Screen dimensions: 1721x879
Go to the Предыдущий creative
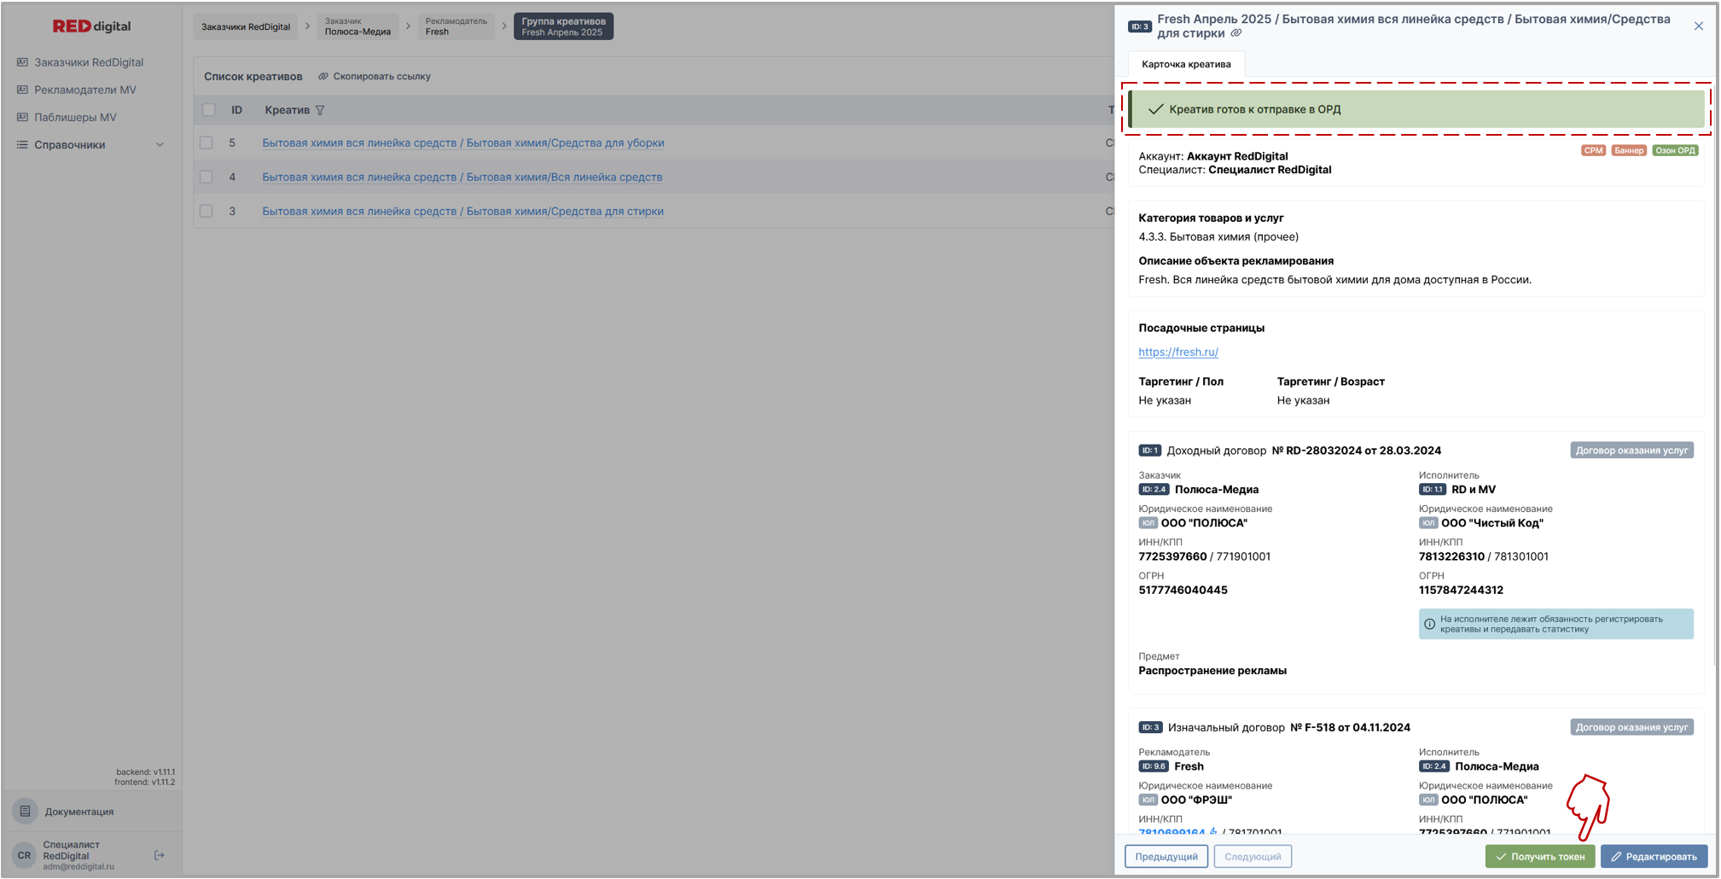click(x=1166, y=857)
